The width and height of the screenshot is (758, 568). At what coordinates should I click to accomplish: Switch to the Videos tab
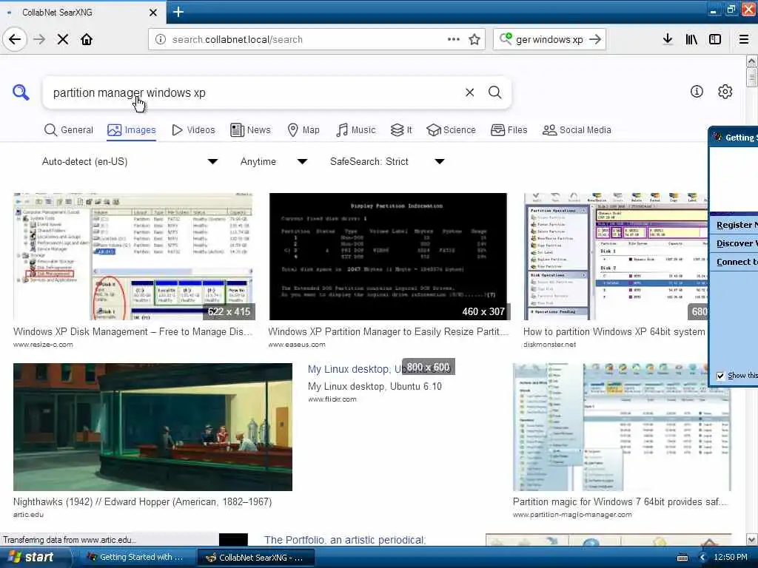pyautogui.click(x=193, y=130)
